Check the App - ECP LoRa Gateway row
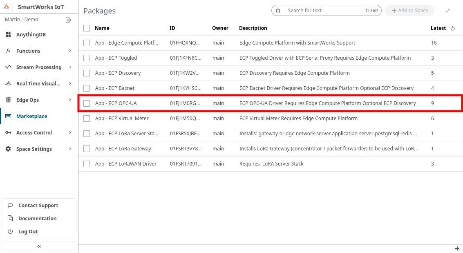Image resolution: width=463 pixels, height=253 pixels. [x=87, y=148]
